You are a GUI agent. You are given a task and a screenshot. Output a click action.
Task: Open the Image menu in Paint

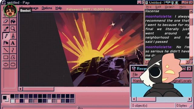[x=34, y=8]
